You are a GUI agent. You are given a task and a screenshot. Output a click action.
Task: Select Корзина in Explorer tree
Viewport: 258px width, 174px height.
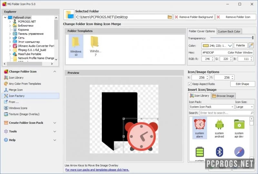click(23, 30)
